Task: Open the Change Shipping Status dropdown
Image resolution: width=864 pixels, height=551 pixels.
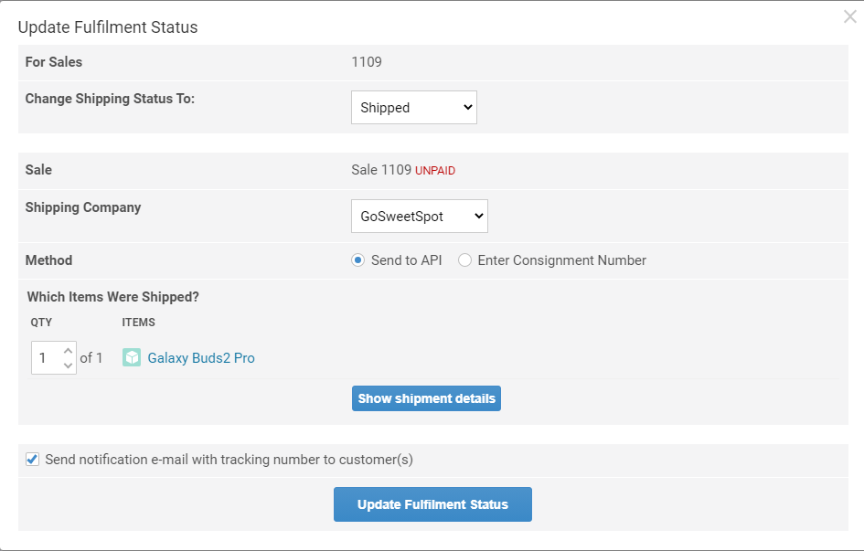Action: [x=414, y=107]
